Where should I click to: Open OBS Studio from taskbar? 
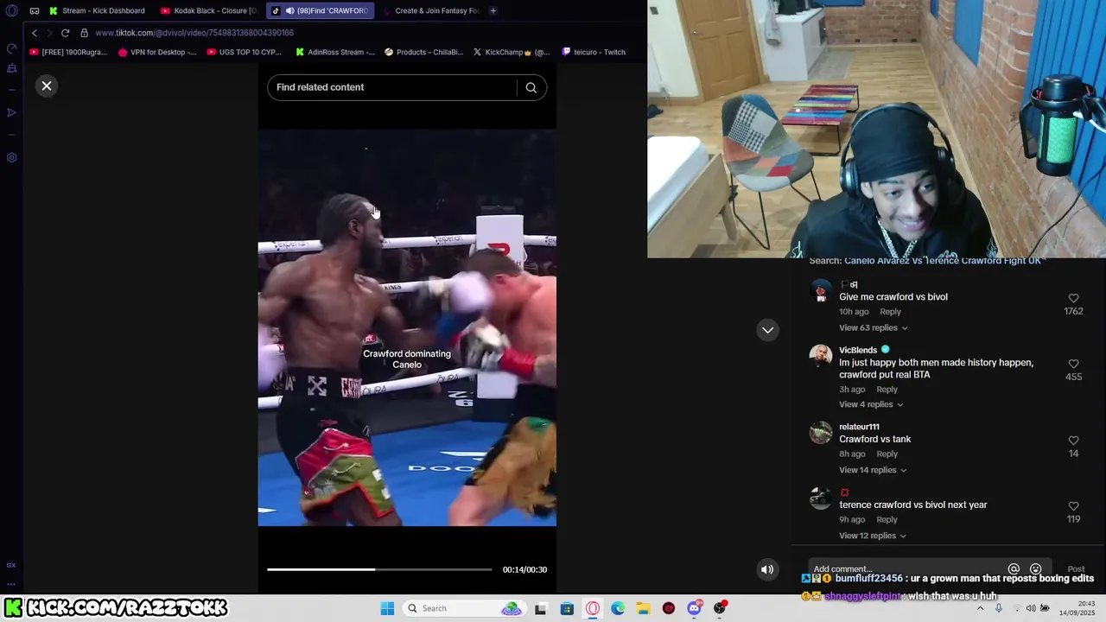click(x=720, y=608)
